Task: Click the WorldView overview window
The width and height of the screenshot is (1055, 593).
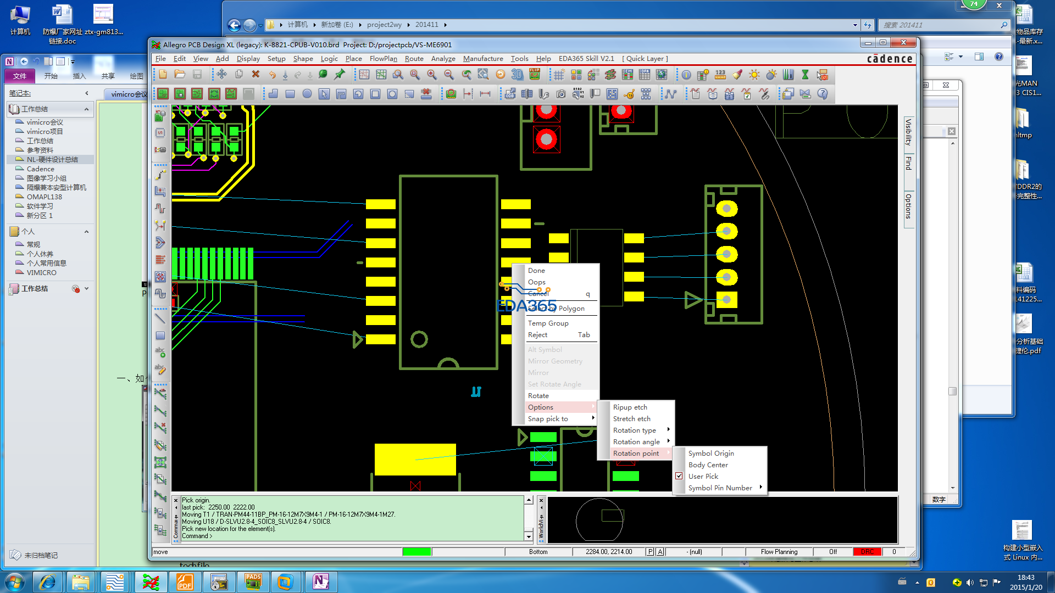Action: pyautogui.click(x=722, y=519)
